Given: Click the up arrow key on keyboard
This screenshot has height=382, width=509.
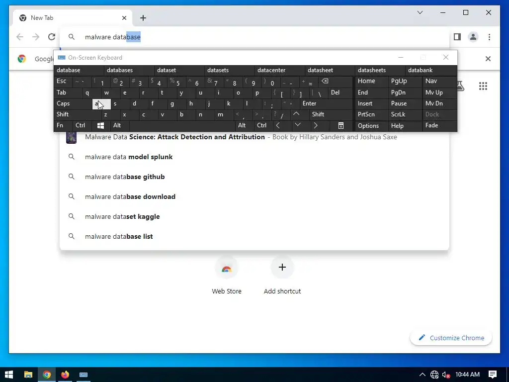Looking at the screenshot, I should (296, 114).
